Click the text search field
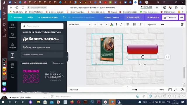 pyautogui.click(x=42, y=26)
